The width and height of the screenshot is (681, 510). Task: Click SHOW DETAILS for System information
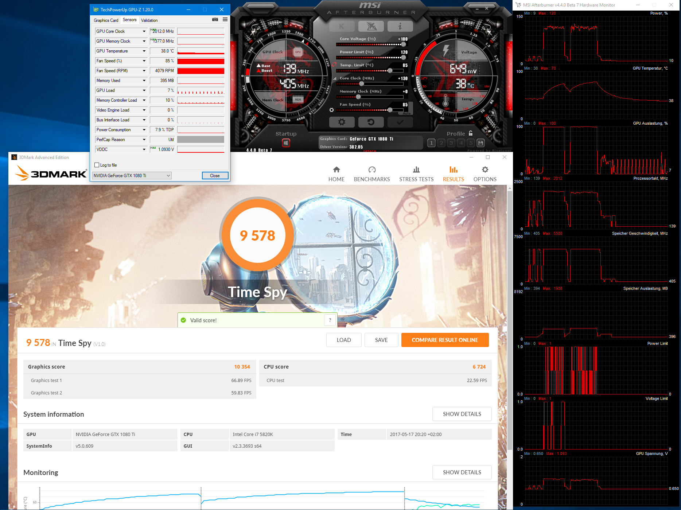pyautogui.click(x=462, y=414)
